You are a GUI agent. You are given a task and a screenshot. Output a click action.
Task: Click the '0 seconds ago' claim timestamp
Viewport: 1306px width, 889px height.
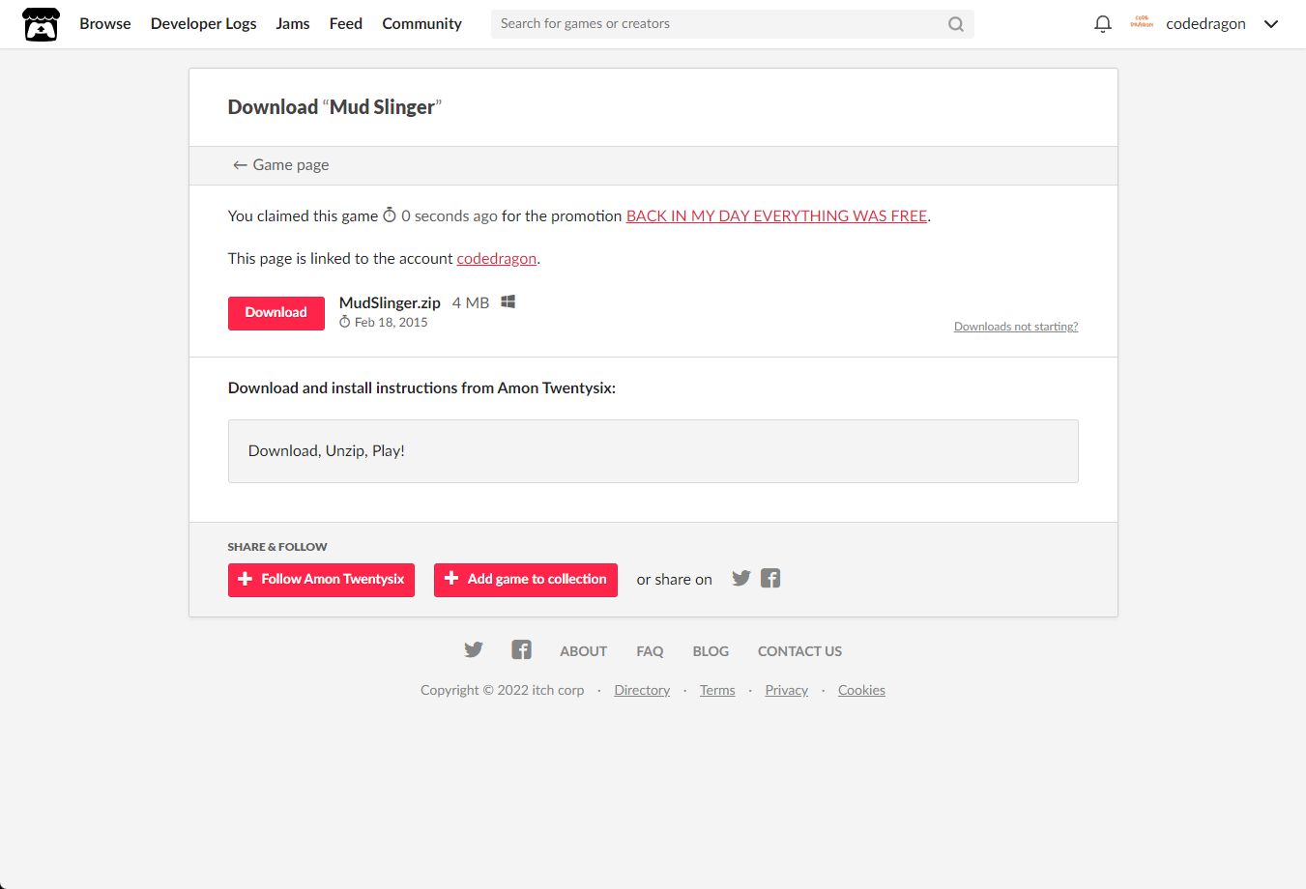450,216
